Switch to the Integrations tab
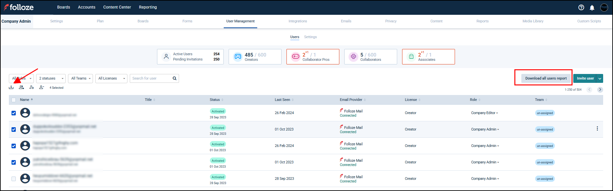Image resolution: width=613 pixels, height=191 pixels. pos(298,21)
